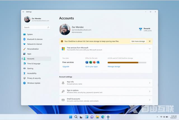Select Bluetooth & devices icon
179x120 pixels.
click(24, 39)
